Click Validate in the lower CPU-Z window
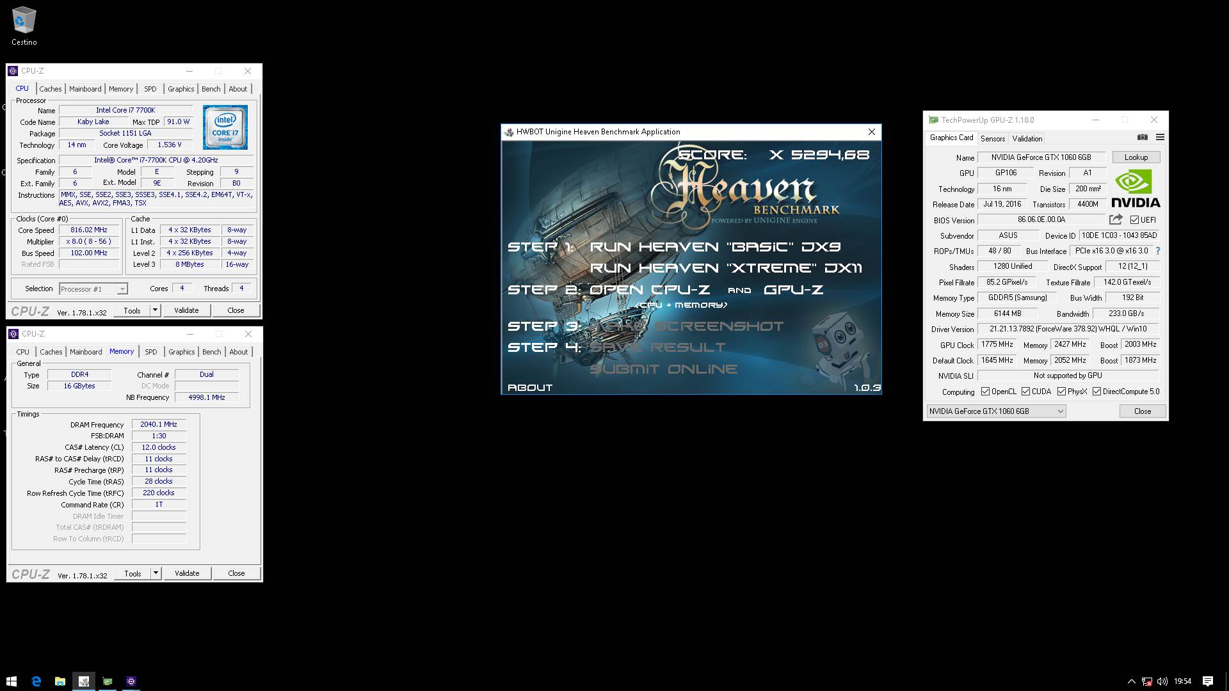The image size is (1229, 691). [x=187, y=573]
